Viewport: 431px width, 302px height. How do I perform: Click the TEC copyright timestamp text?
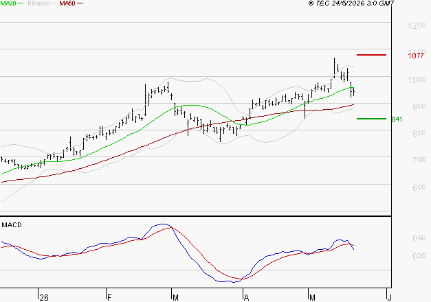[351, 3]
